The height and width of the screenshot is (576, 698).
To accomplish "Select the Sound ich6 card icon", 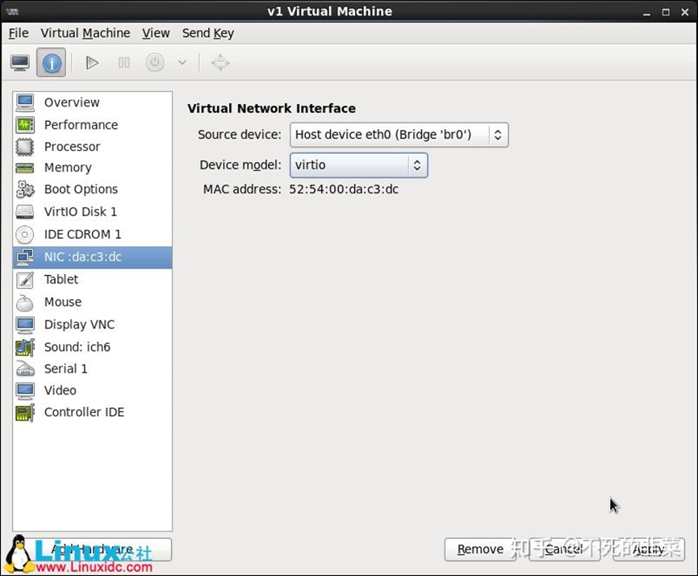I will click(x=25, y=347).
